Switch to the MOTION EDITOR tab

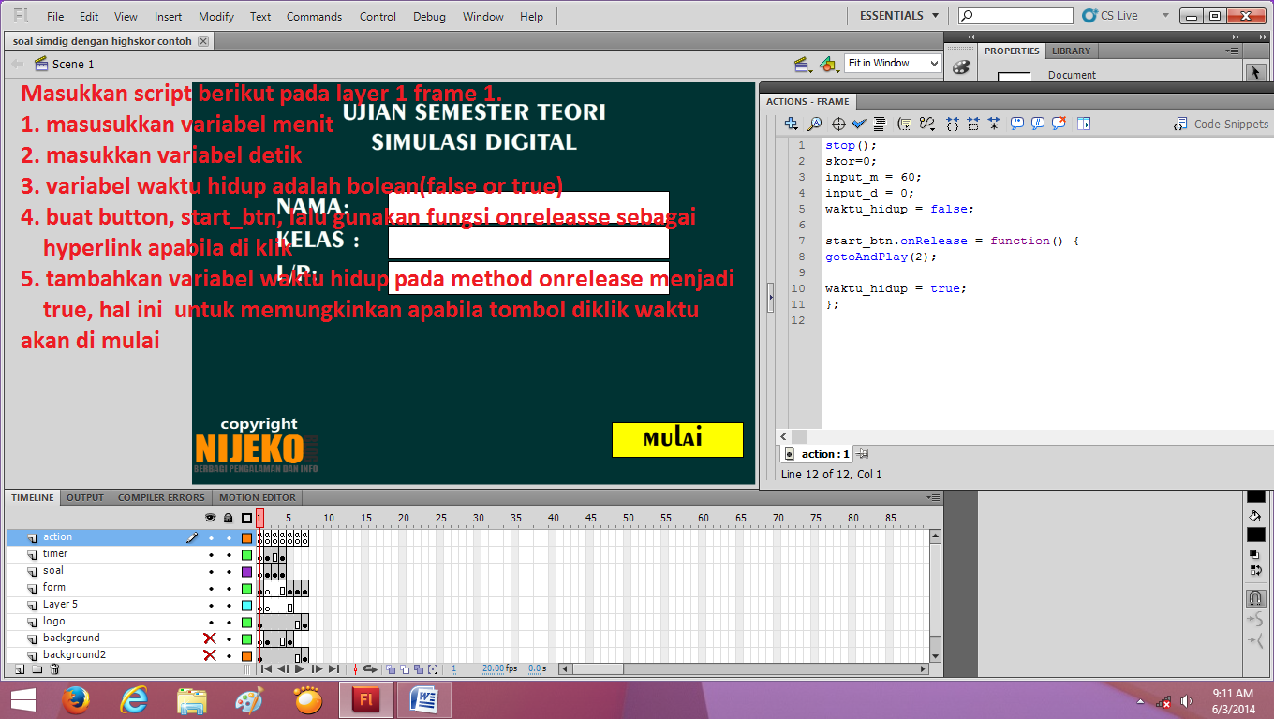[x=257, y=497]
